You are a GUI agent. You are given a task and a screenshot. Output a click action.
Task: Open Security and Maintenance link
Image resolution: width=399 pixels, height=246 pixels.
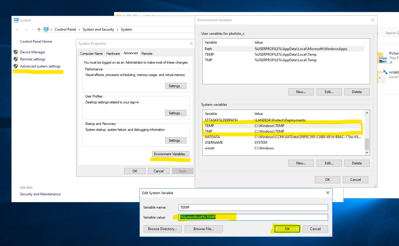tap(40, 194)
